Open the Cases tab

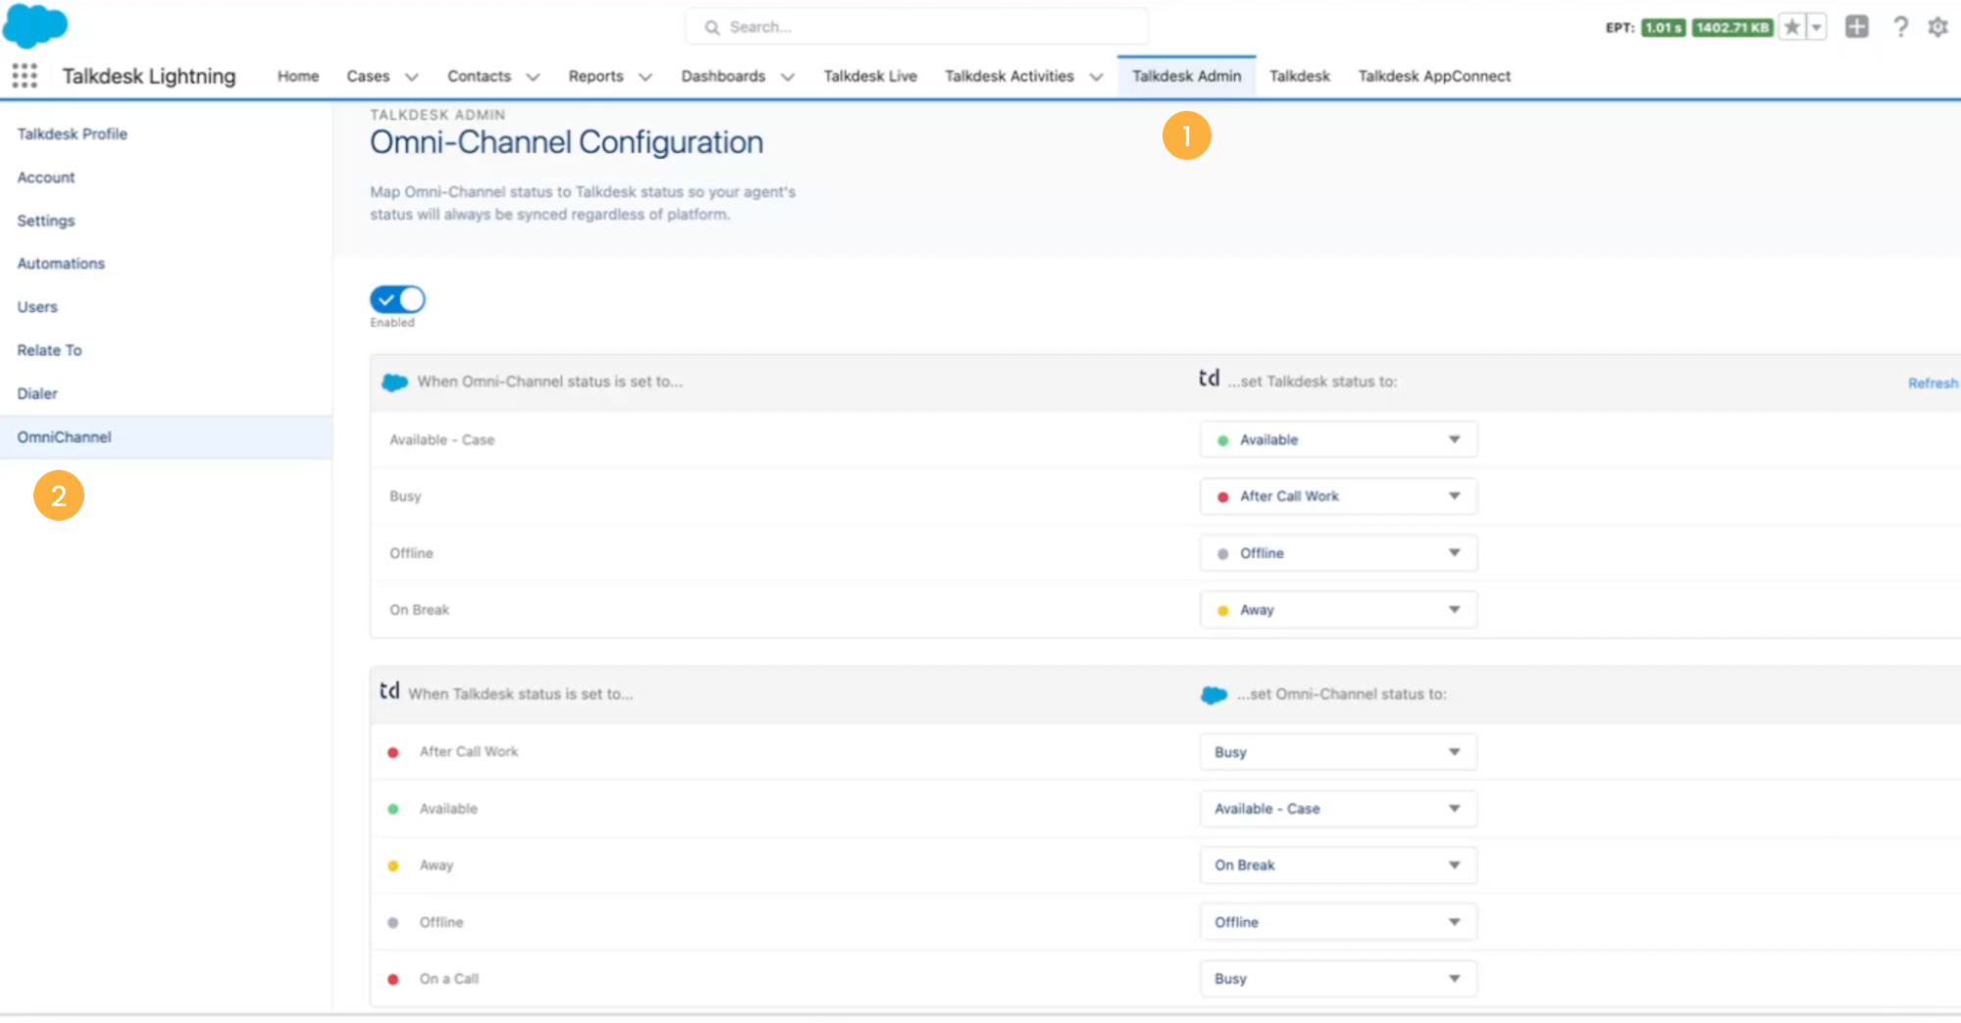pos(368,77)
